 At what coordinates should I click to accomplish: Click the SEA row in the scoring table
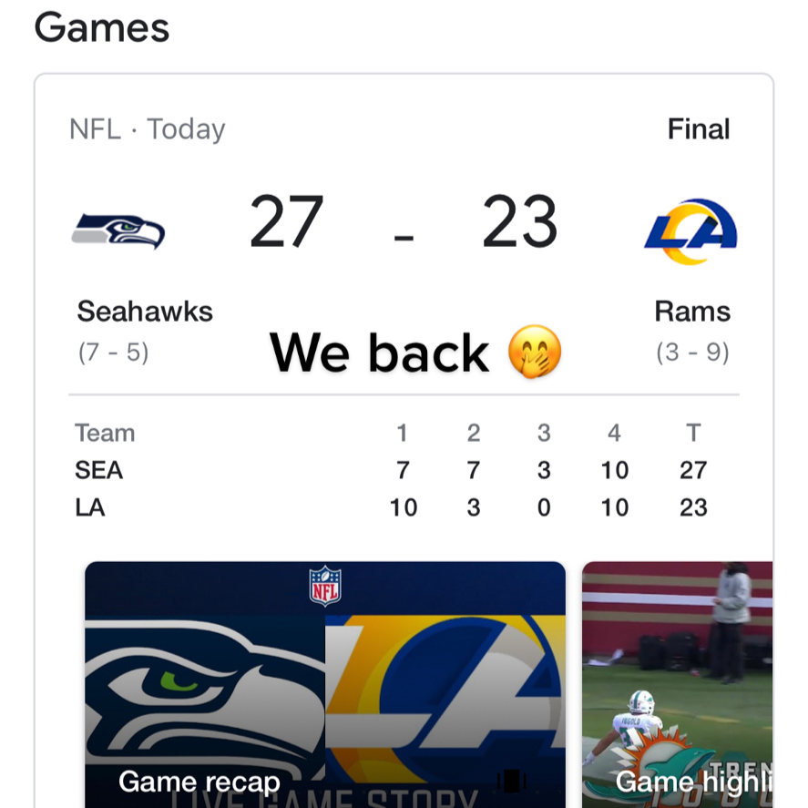point(99,470)
